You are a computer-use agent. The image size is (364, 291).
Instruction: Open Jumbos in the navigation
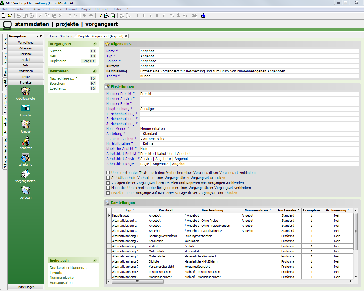tap(25, 125)
